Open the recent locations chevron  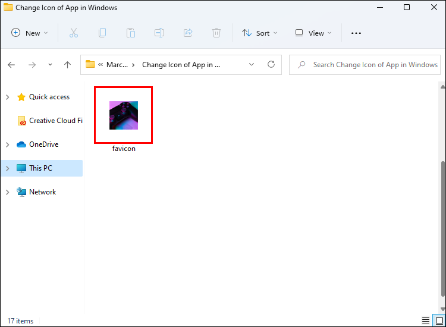(50, 65)
